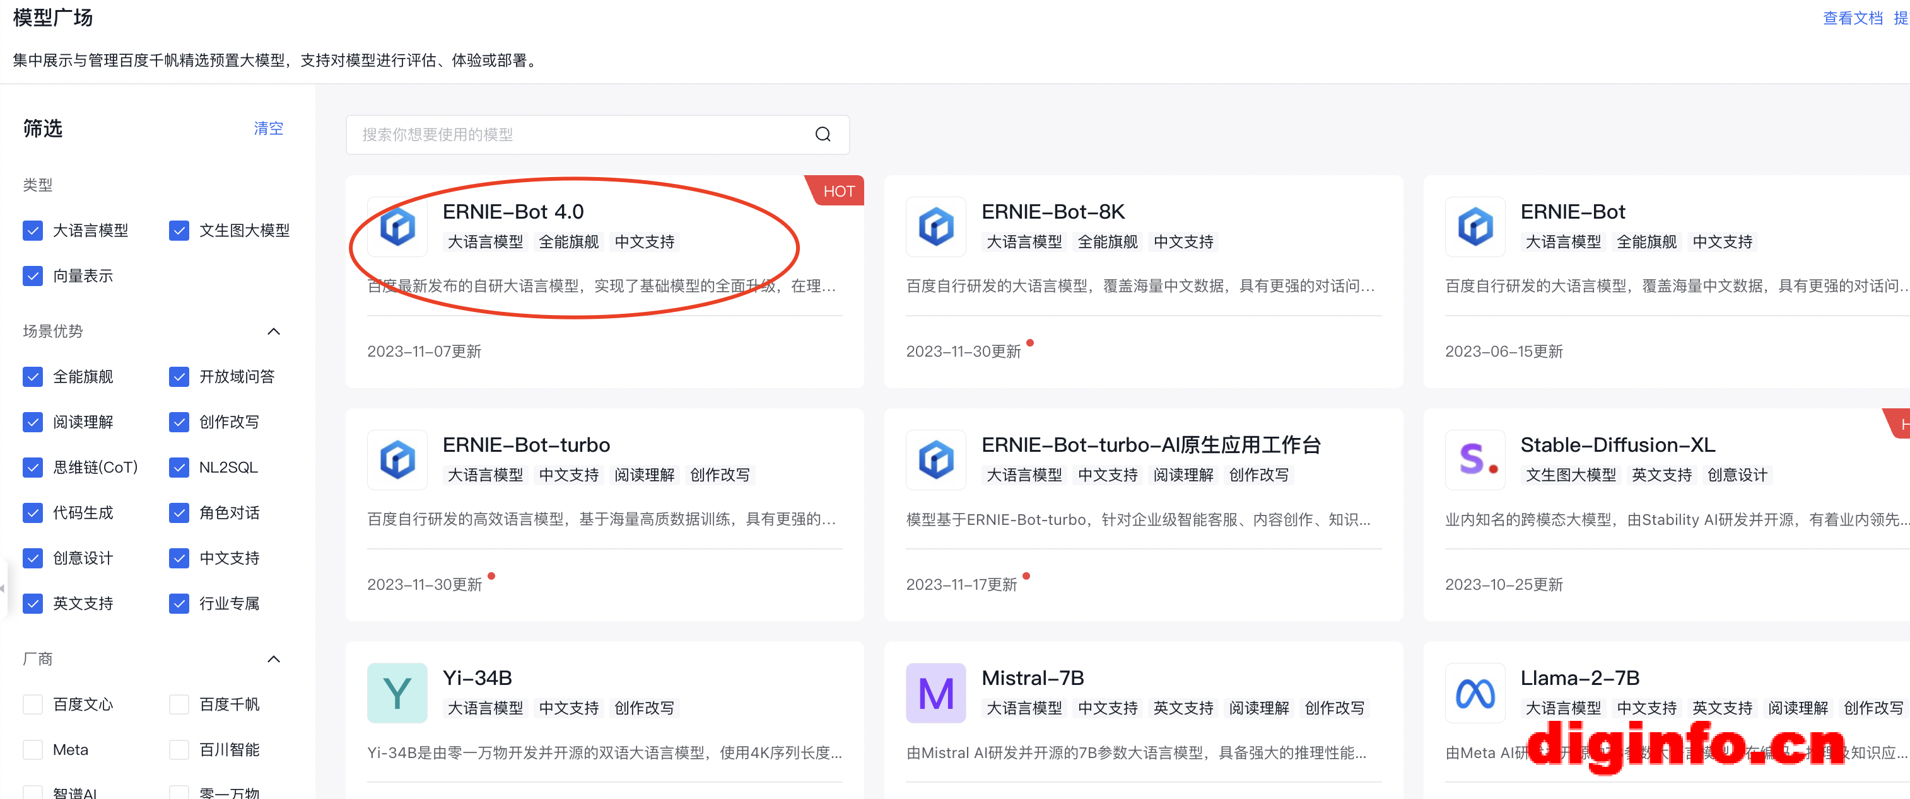Uncheck the 代码生成 filter
1910x799 pixels.
click(33, 512)
